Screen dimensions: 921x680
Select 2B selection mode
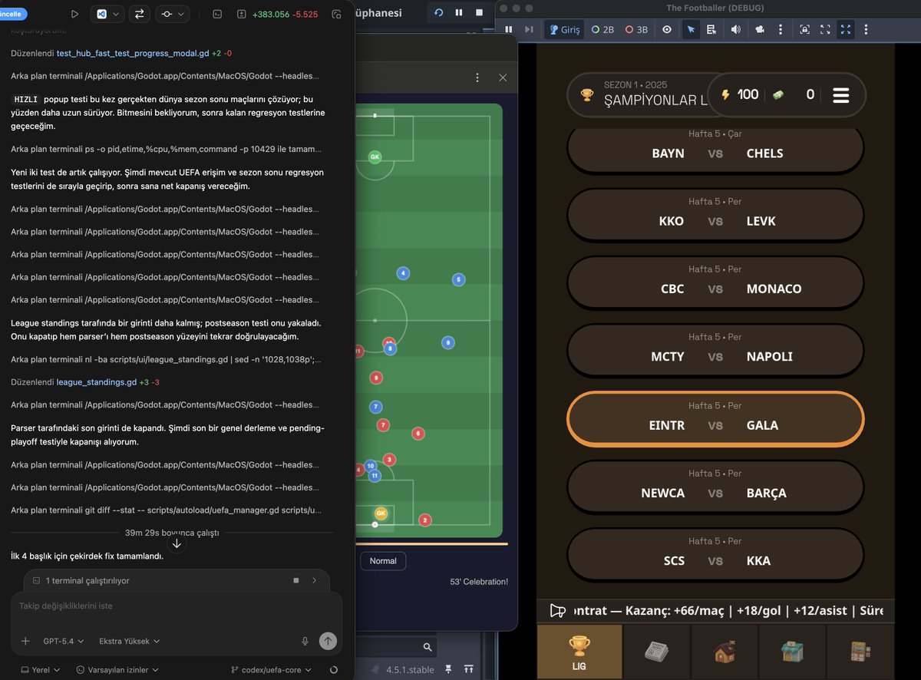[602, 29]
